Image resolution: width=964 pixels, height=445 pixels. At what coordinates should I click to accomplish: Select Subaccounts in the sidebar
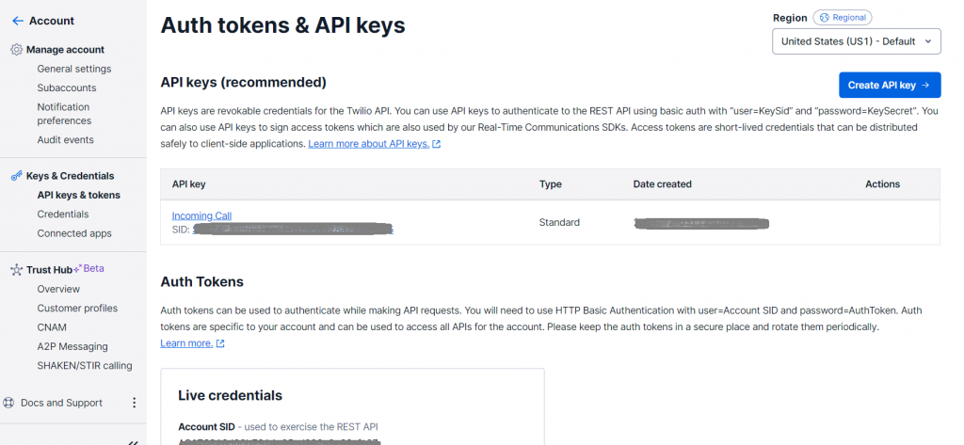(x=67, y=87)
